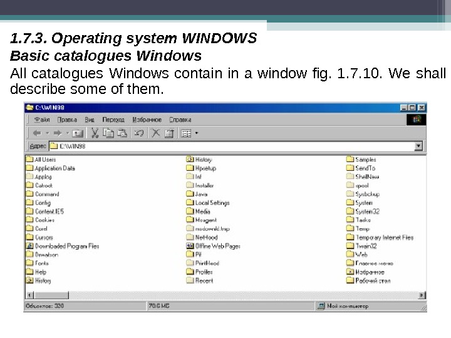Image resolution: width=451 pixels, height=338 pixels.
Task: Select the Application Data folder name
Action: 55,168
